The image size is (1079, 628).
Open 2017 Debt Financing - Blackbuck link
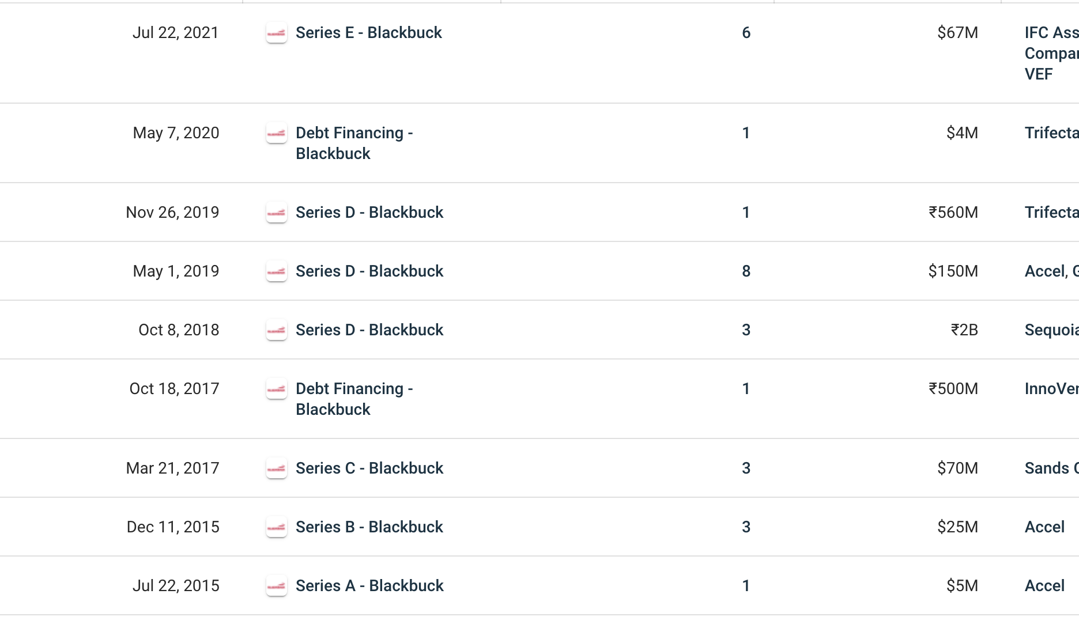coord(354,399)
